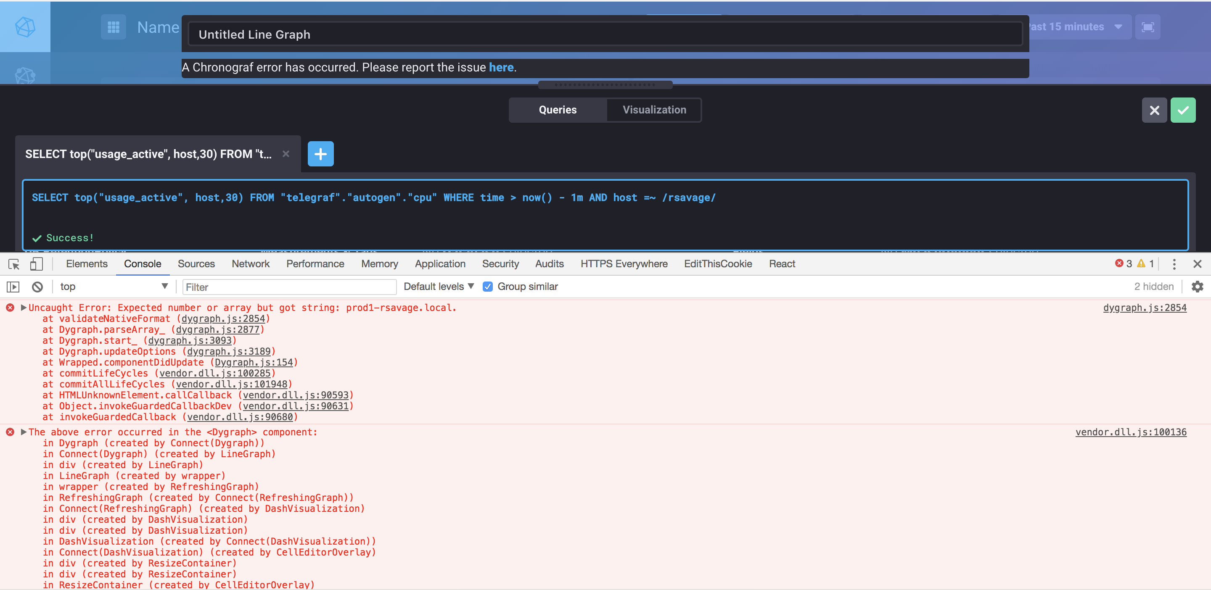Click the green checkmark save button
Image resolution: width=1211 pixels, height=590 pixels.
1182,110
